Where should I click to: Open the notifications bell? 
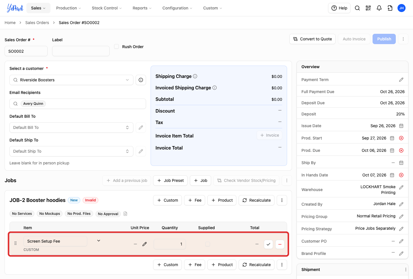click(x=379, y=8)
